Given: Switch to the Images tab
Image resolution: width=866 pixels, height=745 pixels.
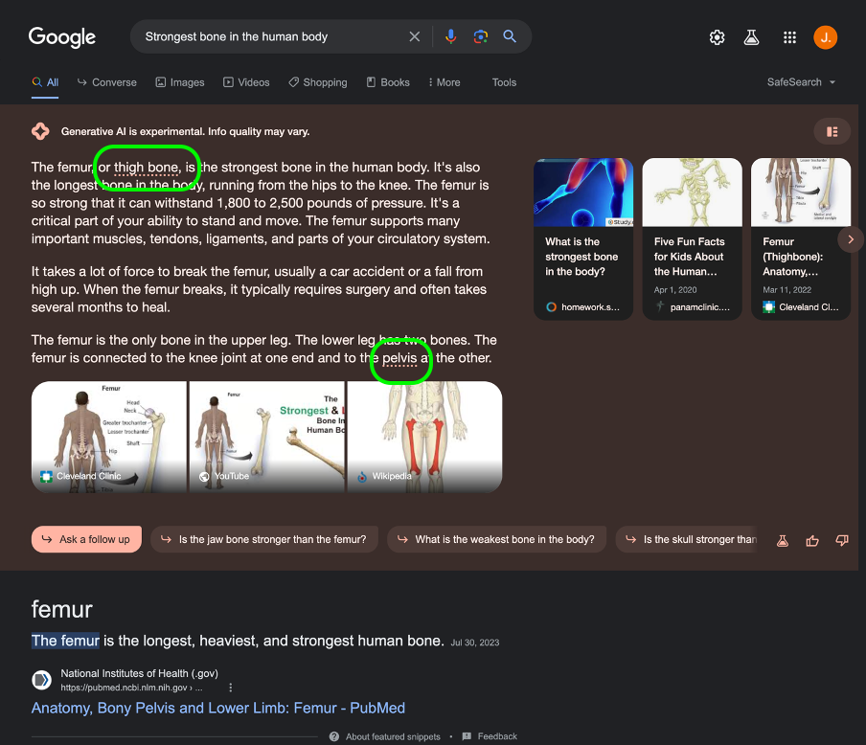Looking at the screenshot, I should (180, 82).
